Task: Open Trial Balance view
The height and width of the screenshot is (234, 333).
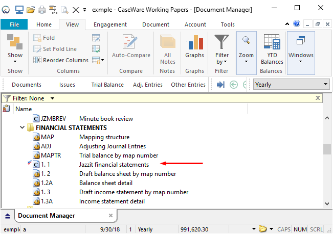Action: [107, 85]
